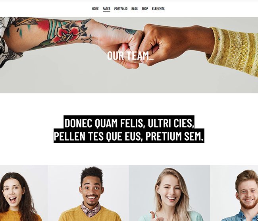Click the words 'Ultri cies,' in heading
The height and width of the screenshot is (221, 258).
(170, 123)
